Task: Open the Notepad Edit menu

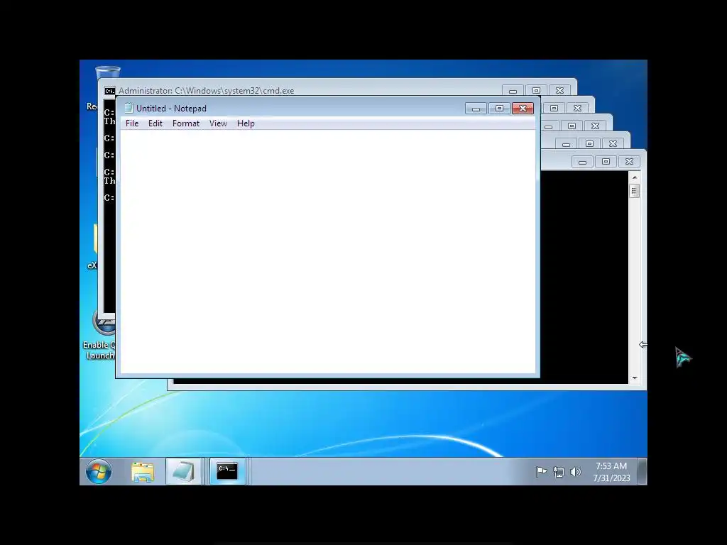Action: click(x=155, y=123)
